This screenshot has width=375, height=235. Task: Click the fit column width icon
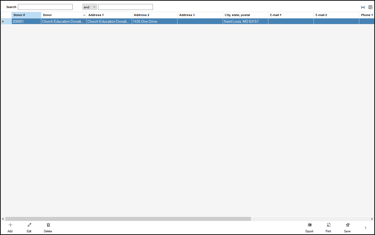pyautogui.click(x=363, y=7)
